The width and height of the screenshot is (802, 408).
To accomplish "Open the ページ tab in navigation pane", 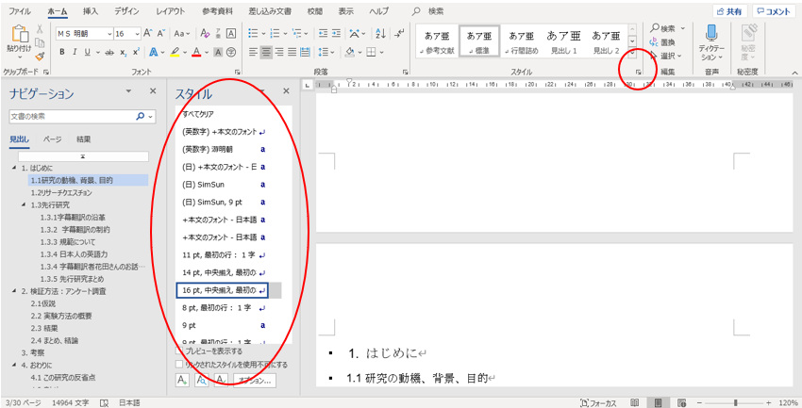I will (52, 139).
